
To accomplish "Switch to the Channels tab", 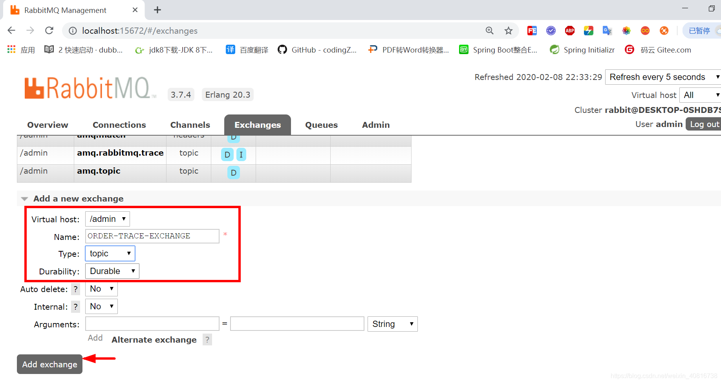I will pos(190,125).
